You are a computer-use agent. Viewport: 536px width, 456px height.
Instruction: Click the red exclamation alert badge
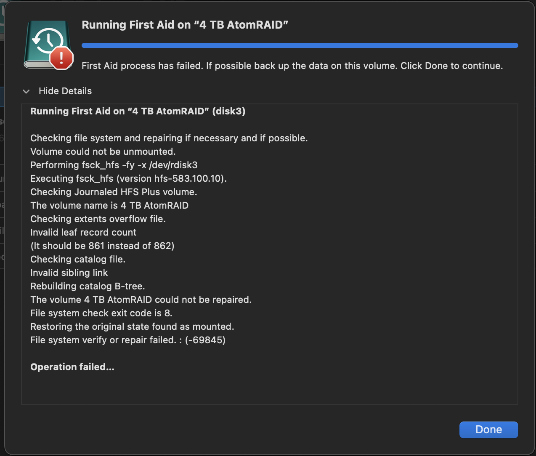[x=62, y=58]
